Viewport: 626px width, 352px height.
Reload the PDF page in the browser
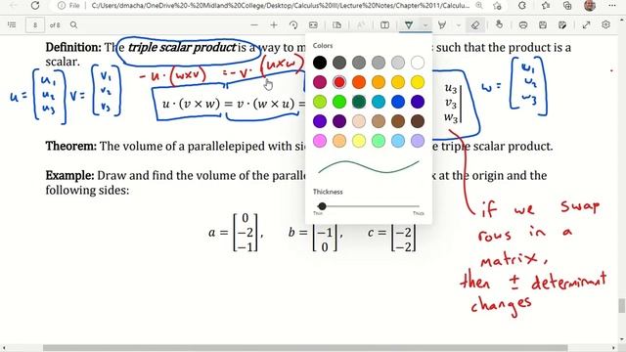[x=35, y=6]
